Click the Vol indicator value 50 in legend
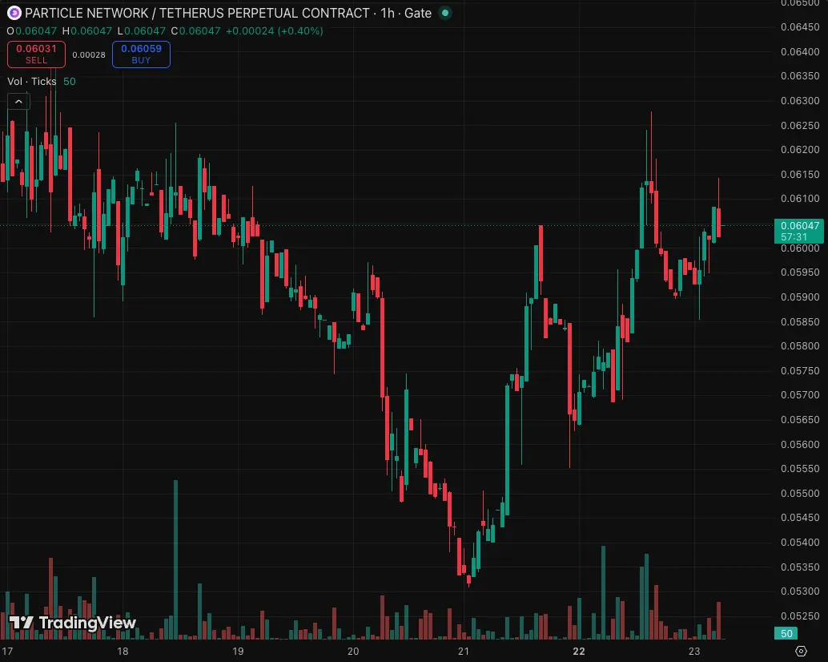 click(69, 82)
